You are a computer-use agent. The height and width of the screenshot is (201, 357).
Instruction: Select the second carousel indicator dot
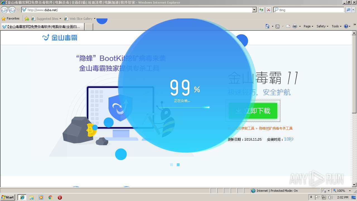tap(178, 165)
